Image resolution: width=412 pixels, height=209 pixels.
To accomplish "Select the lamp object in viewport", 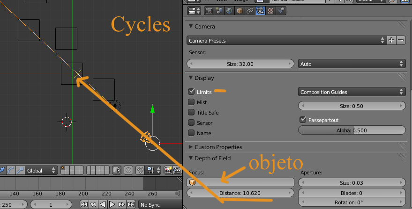I will tap(115, 106).
